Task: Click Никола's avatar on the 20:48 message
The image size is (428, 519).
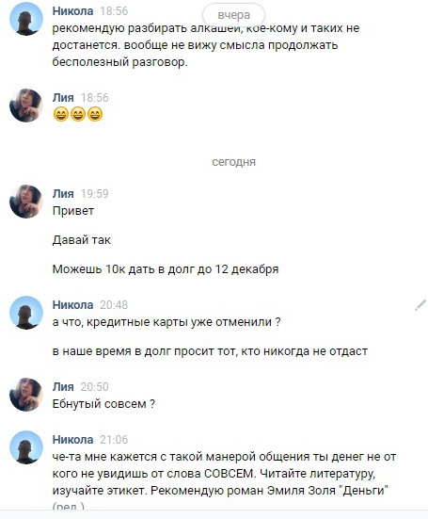Action: tap(26, 313)
